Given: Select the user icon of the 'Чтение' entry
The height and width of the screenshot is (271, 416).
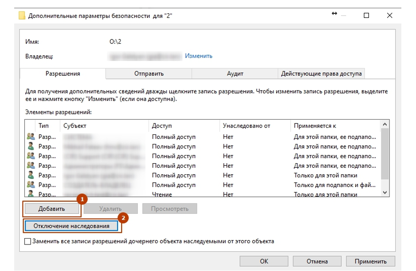Looking at the screenshot, I should pos(31,194).
